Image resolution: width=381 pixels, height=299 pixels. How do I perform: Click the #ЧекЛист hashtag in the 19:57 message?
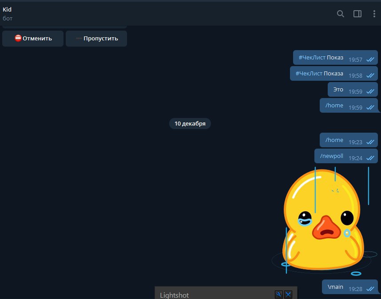[x=312, y=58]
